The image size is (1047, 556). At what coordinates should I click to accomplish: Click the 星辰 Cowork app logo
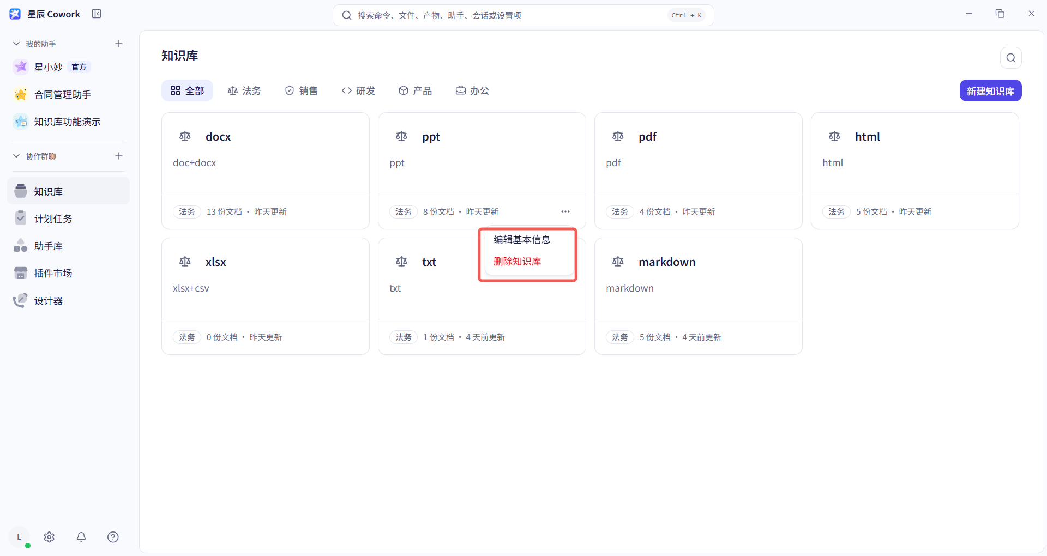(x=15, y=14)
